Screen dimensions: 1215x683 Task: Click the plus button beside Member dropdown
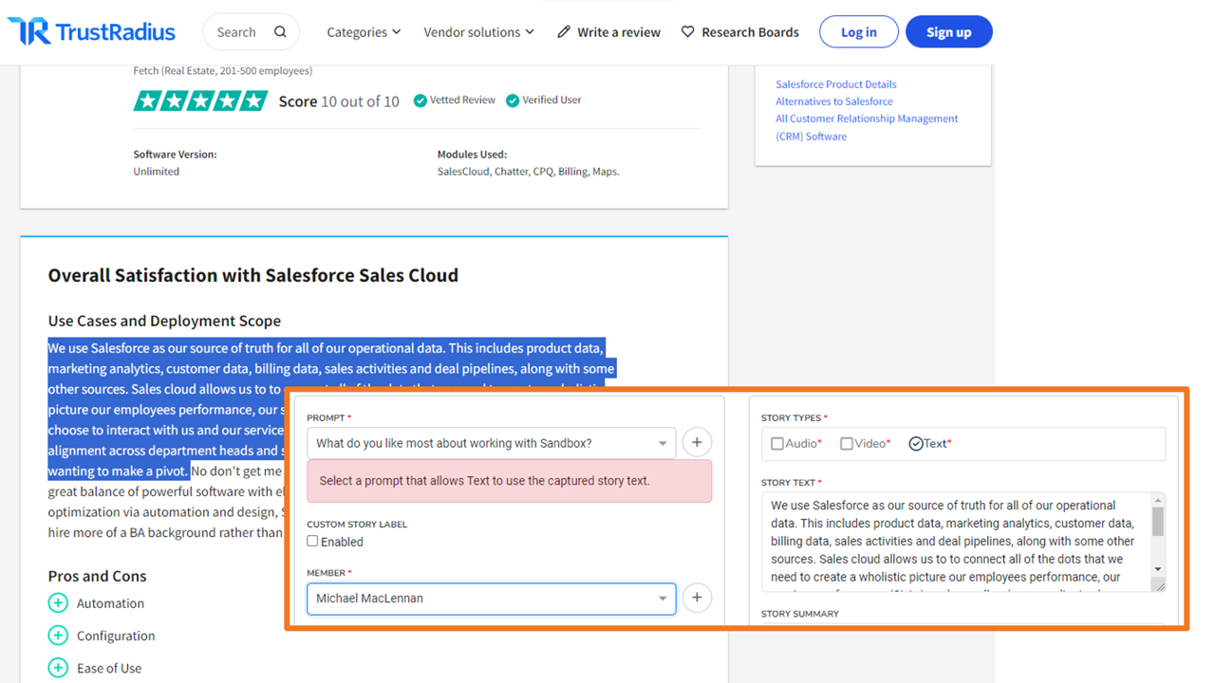697,598
